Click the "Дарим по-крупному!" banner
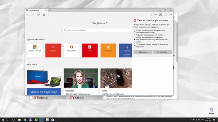The height and width of the screenshot is (122, 218). click(44, 92)
